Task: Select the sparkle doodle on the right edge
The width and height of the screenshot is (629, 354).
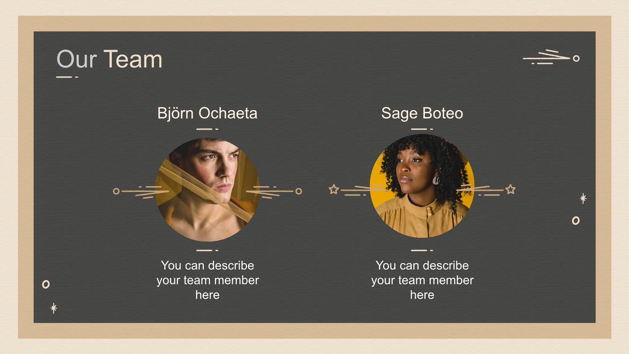Action: (x=583, y=198)
